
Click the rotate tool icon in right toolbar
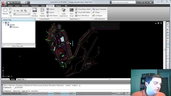pos(168,41)
